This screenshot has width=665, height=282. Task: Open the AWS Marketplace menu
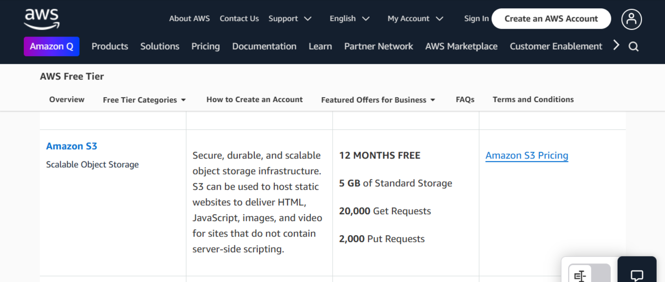[461, 46]
